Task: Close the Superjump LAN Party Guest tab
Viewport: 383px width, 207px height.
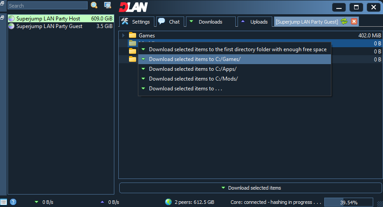Action: click(x=354, y=21)
